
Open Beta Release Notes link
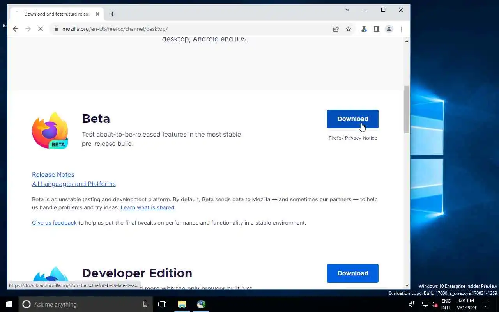tap(53, 174)
